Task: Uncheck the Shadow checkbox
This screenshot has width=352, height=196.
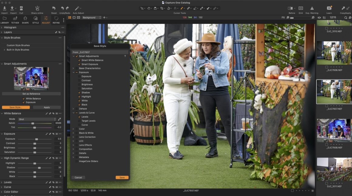Action: 79,92
